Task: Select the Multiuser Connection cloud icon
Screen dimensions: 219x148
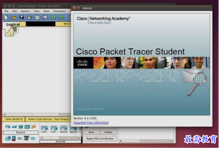Action: point(33,138)
